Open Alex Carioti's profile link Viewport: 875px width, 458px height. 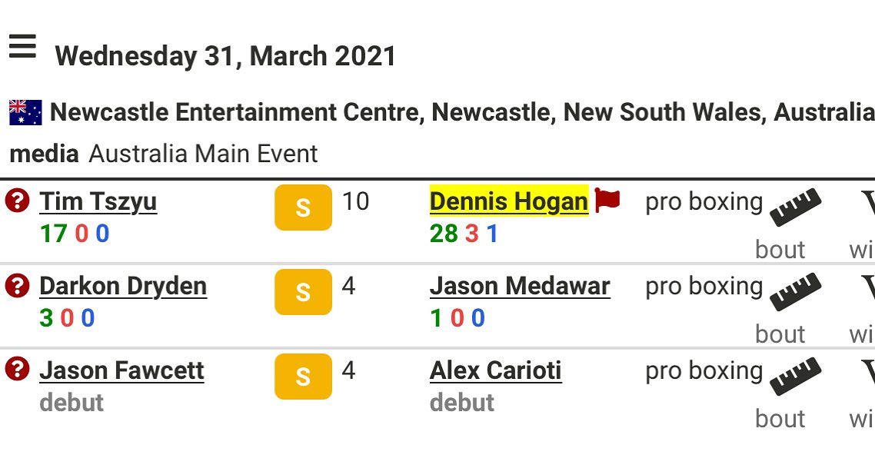tap(495, 370)
